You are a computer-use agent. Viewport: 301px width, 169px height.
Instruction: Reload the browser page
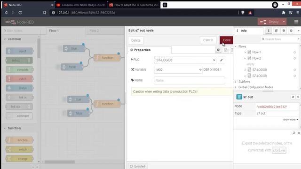[x=20, y=13]
